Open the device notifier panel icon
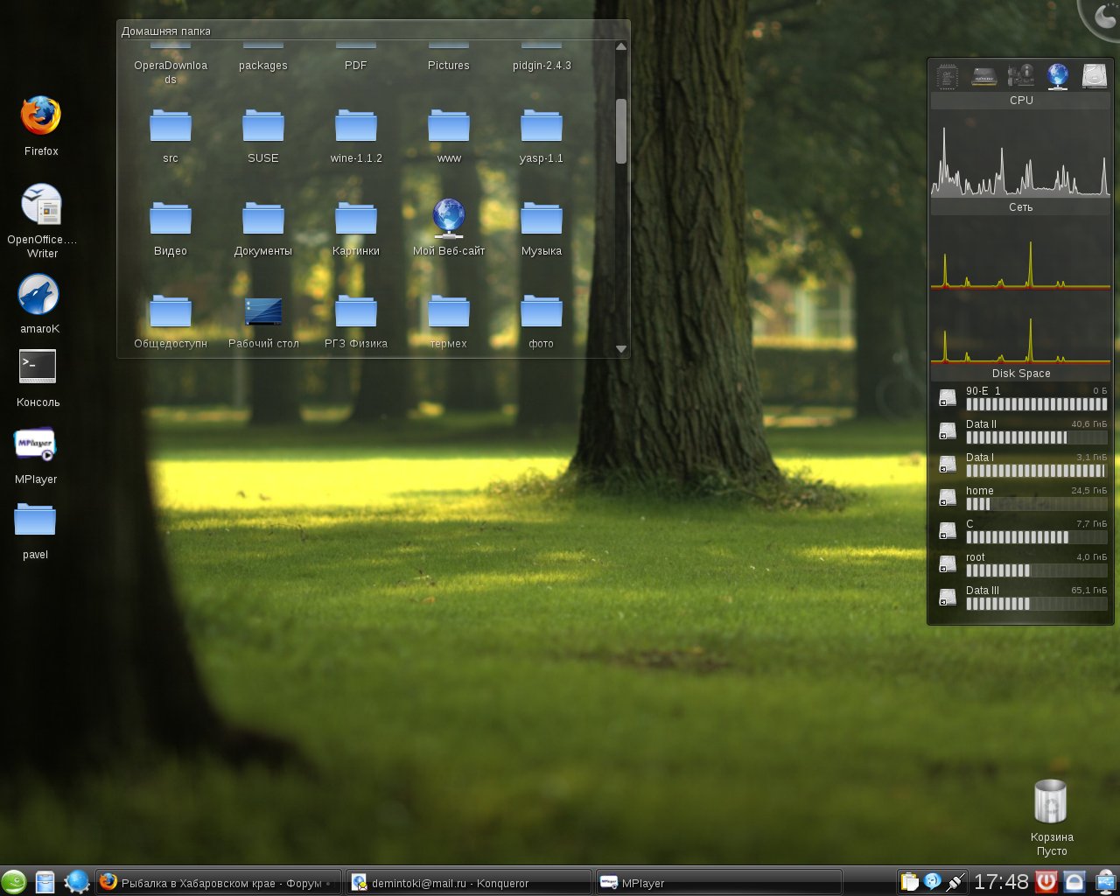The image size is (1120, 896). (1105, 881)
